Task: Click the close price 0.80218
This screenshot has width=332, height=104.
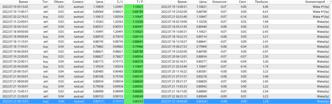Action: tap(201, 77)
